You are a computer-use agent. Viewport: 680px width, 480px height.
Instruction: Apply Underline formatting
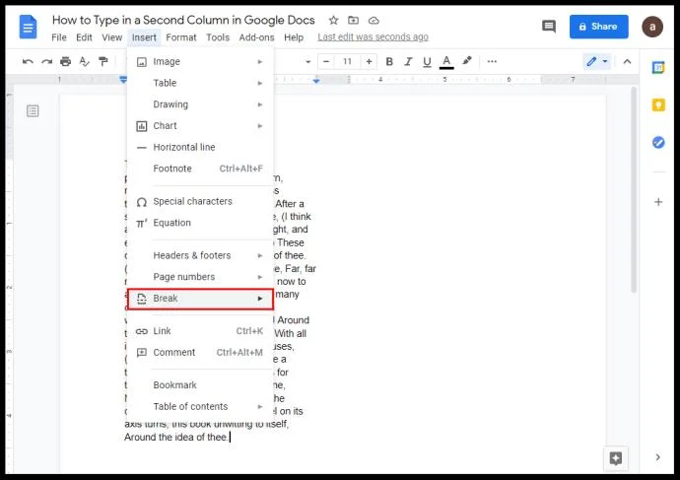[x=427, y=62]
